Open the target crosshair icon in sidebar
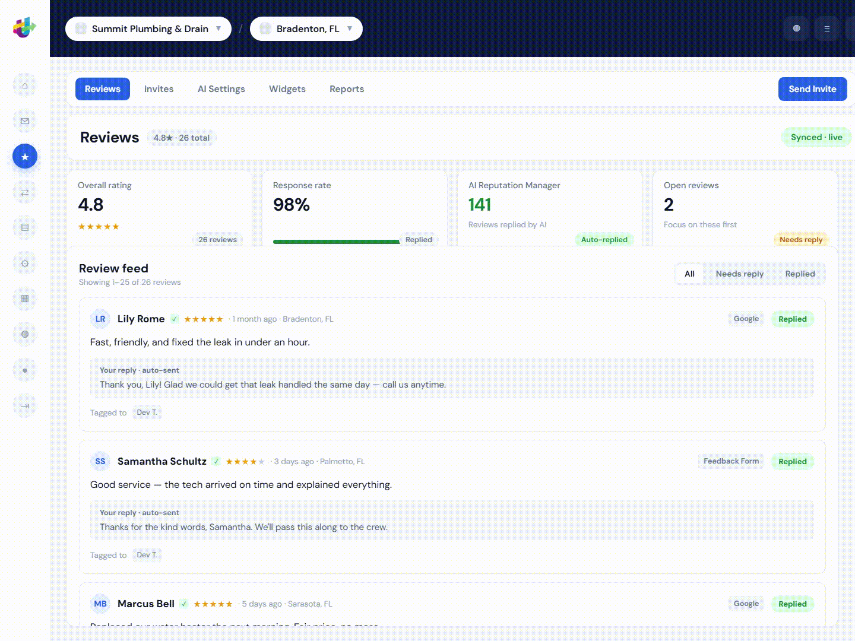The width and height of the screenshot is (855, 641). click(x=25, y=263)
